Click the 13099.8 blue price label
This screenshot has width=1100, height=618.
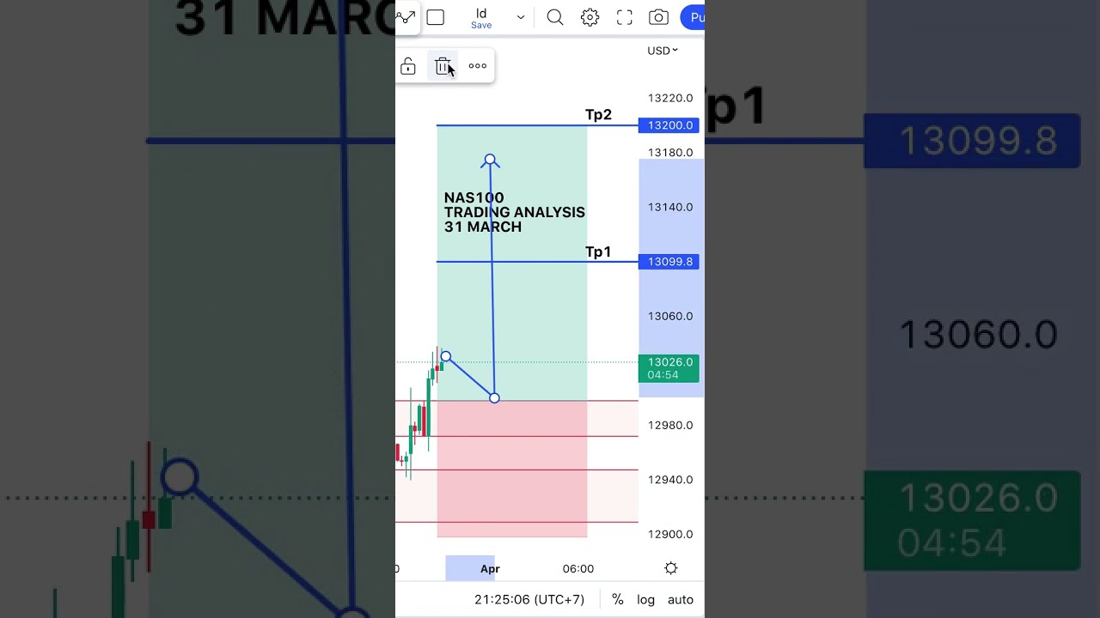point(669,262)
